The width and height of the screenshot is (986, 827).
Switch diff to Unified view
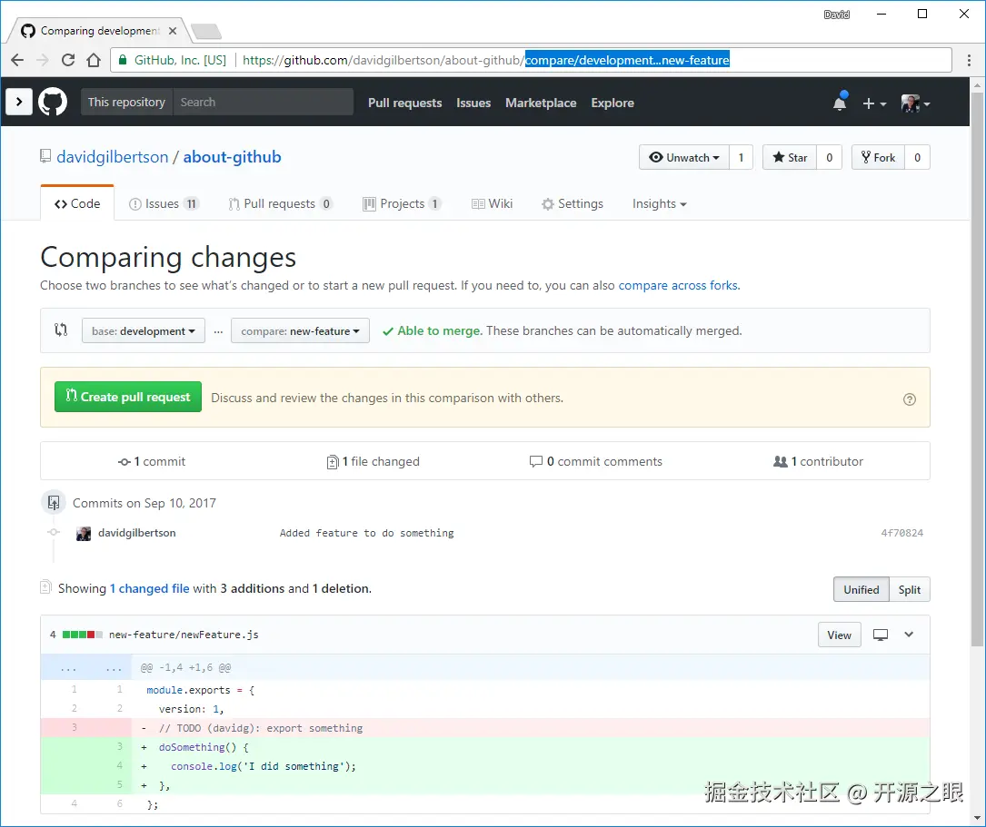click(862, 590)
